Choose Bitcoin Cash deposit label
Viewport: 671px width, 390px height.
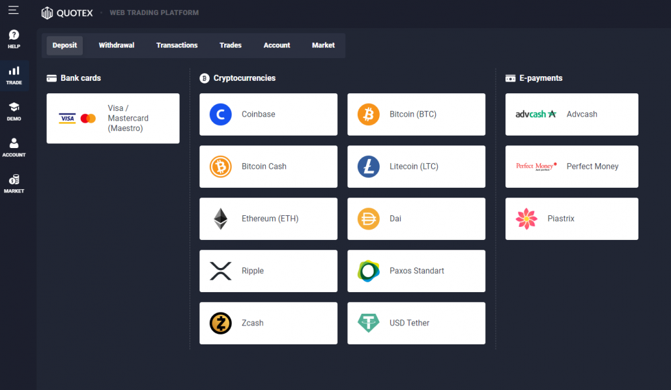click(264, 166)
